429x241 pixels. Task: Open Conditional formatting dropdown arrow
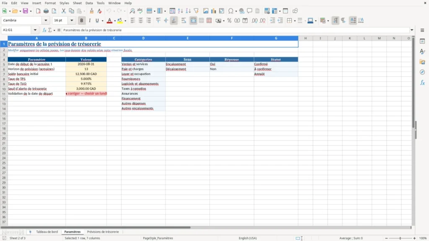[328, 21]
